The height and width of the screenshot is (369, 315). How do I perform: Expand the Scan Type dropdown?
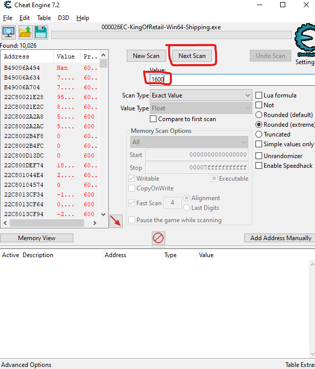tap(201, 95)
